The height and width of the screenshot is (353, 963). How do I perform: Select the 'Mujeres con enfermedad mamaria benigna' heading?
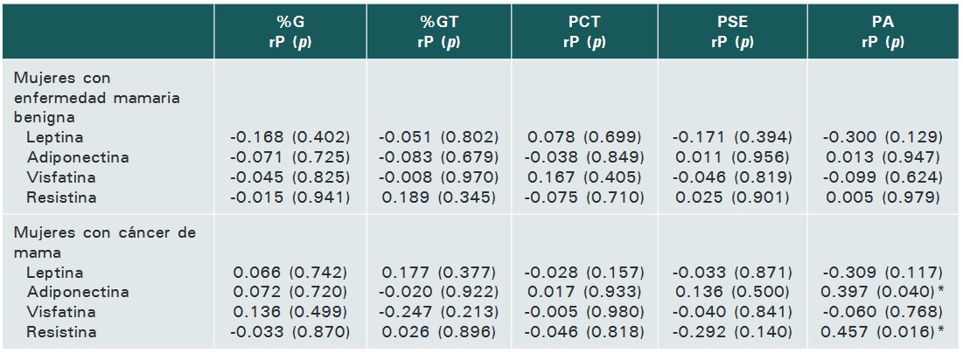tap(98, 97)
